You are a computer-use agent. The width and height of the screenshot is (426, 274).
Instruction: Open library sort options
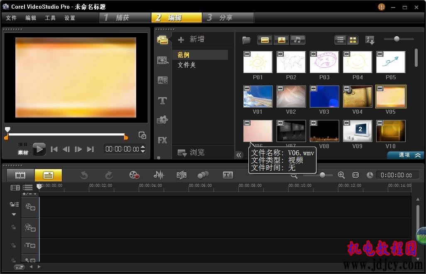tap(370, 40)
